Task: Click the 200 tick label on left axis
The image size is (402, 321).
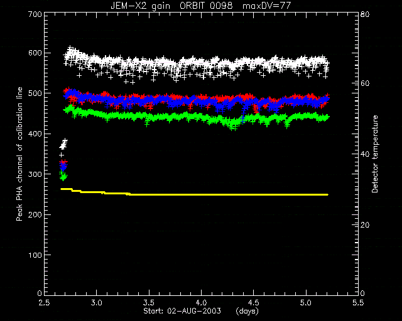Action: 35,214
